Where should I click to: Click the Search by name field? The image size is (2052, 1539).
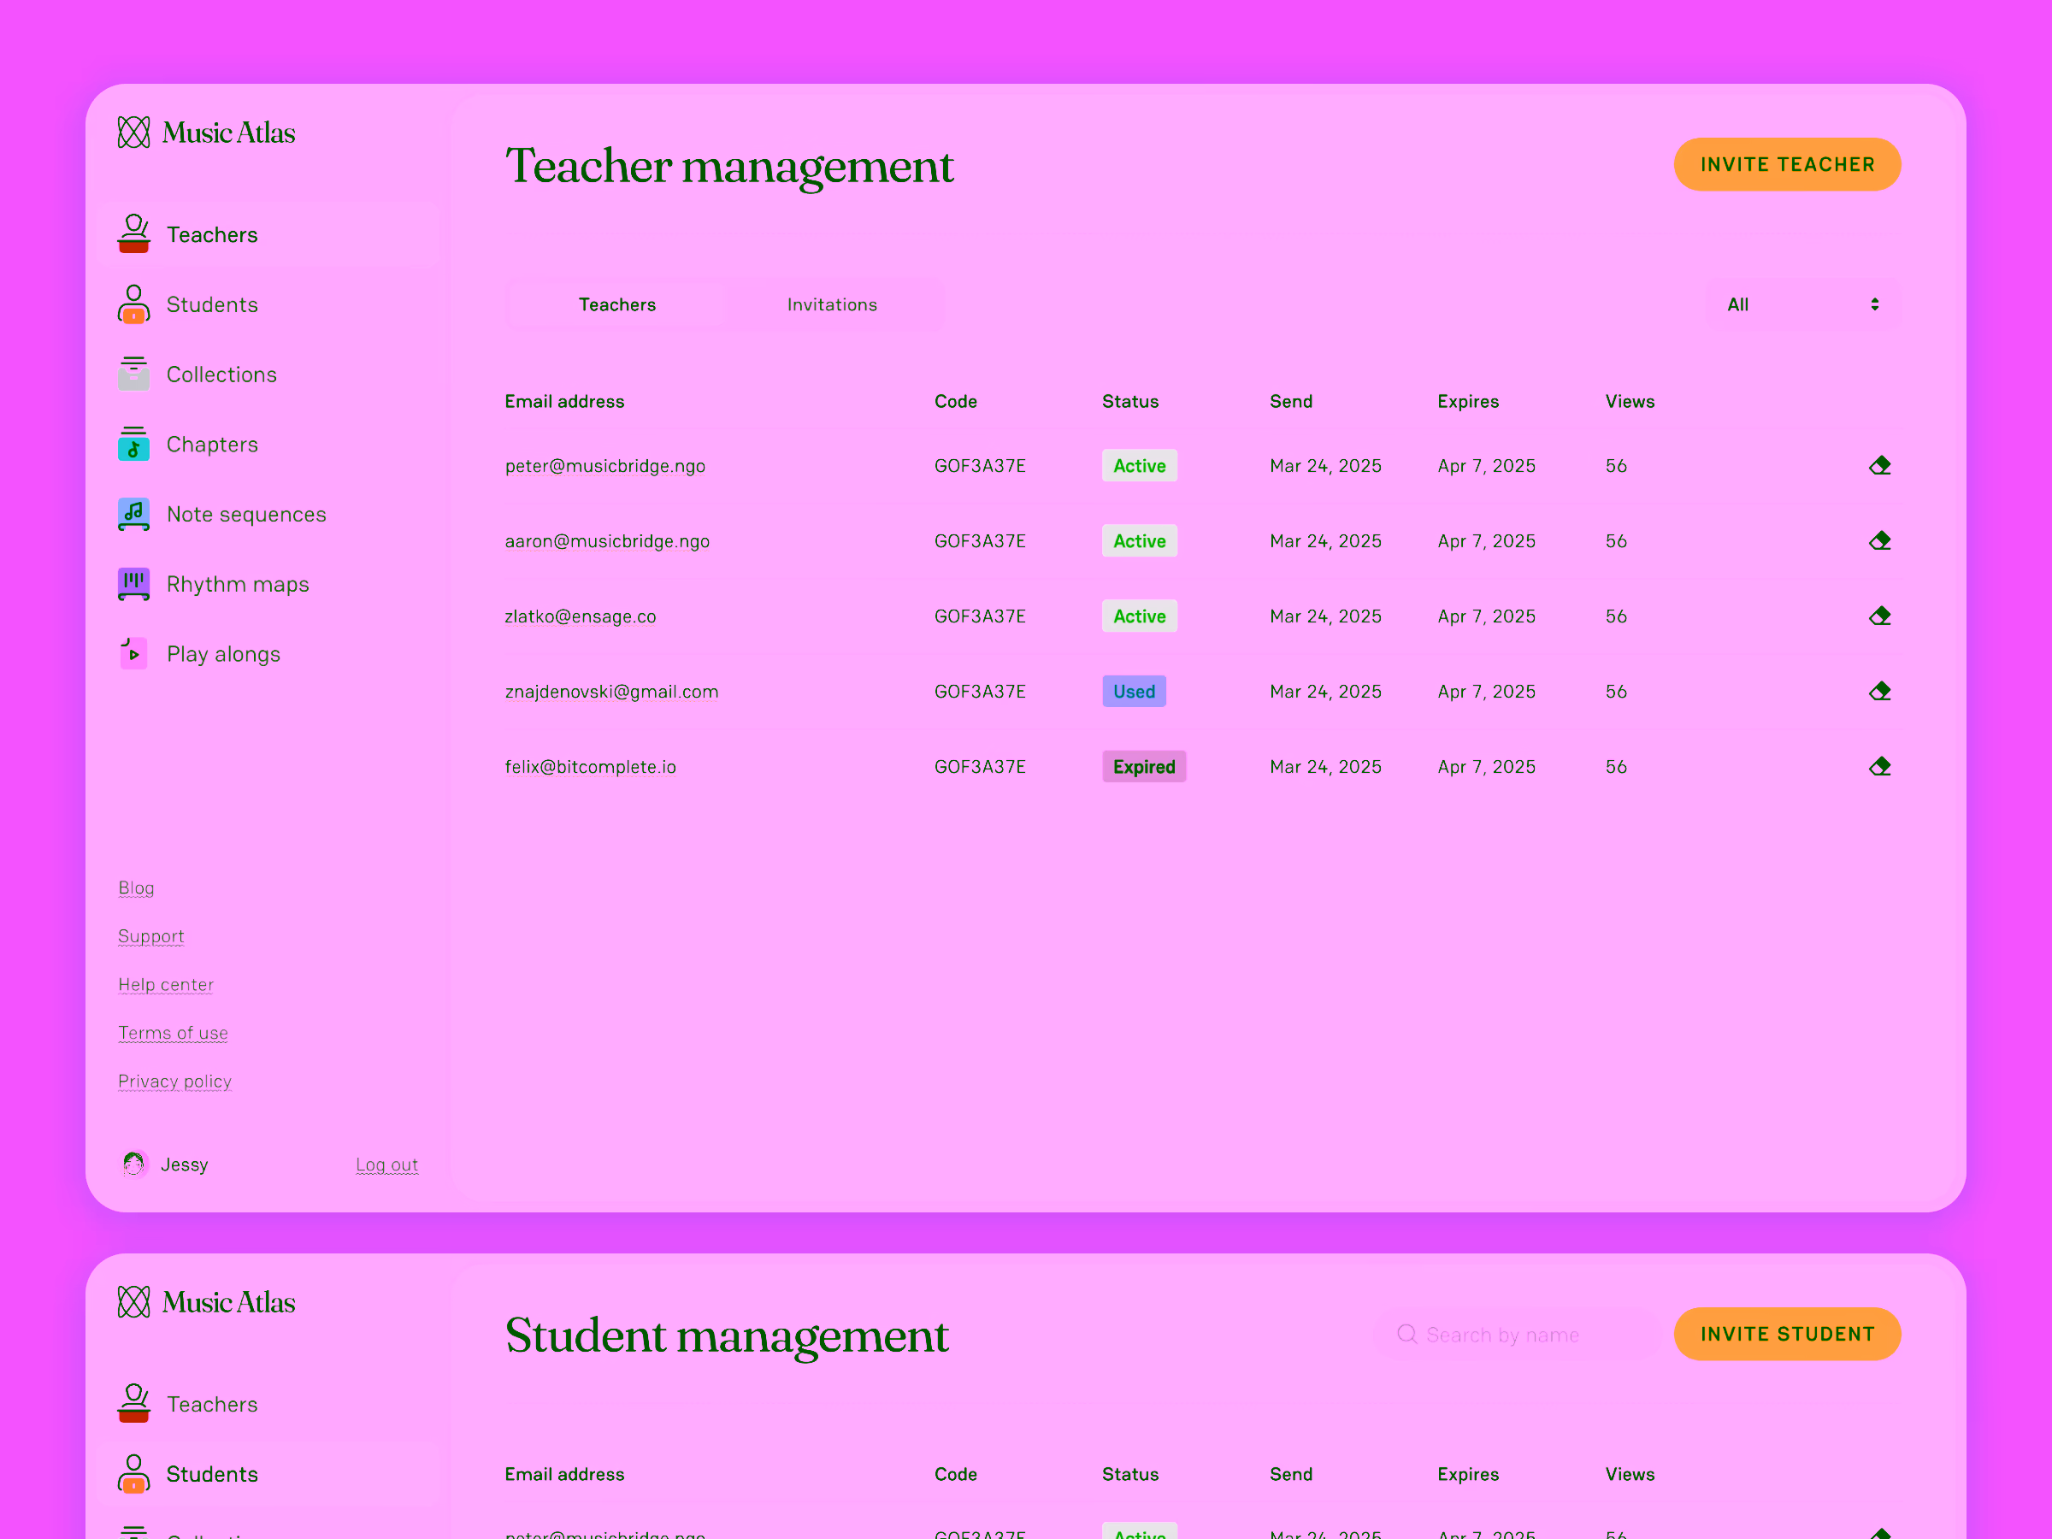tap(1515, 1334)
